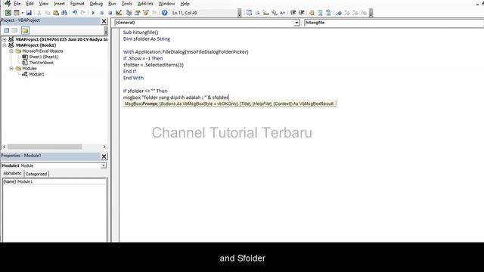Click the 'Sub hitungfile()' code line

(141, 32)
